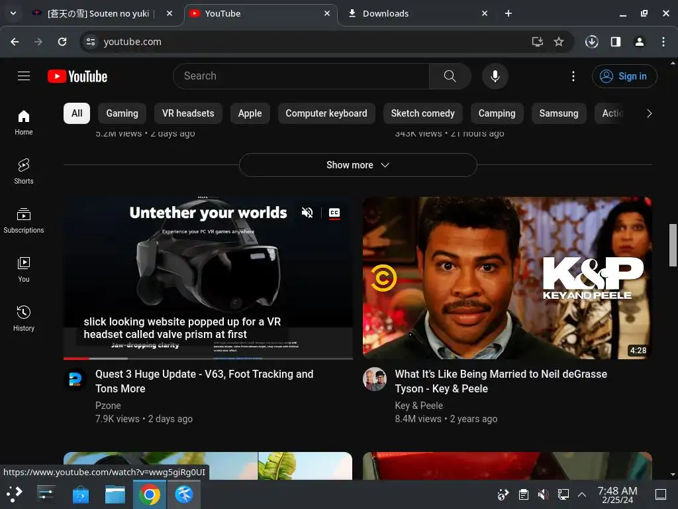Toggle Chrome side panel
The image size is (678, 509).
(616, 42)
